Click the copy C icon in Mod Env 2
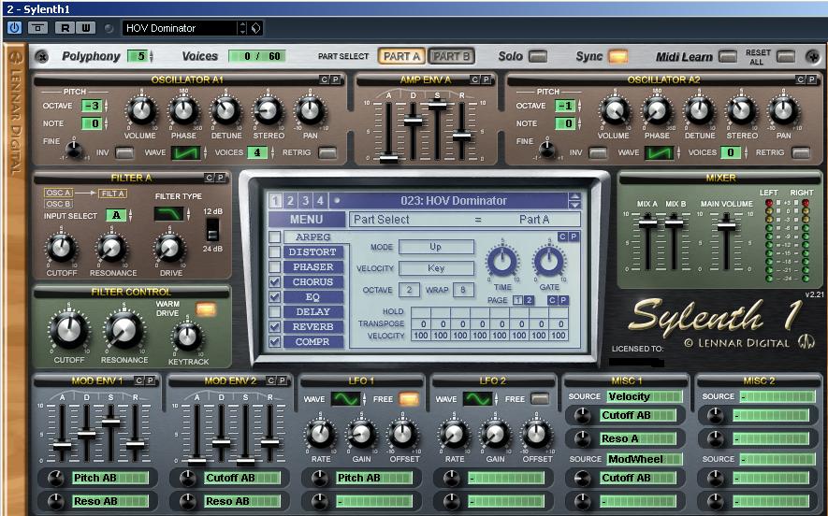 click(x=271, y=380)
